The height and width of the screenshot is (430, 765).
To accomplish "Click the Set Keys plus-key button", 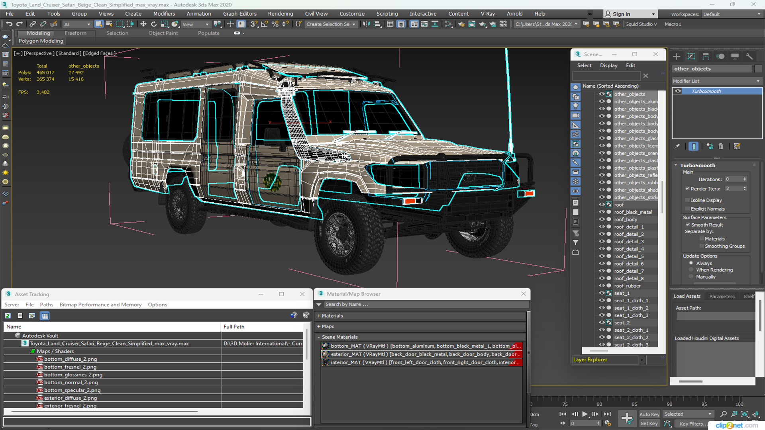I will (627, 418).
